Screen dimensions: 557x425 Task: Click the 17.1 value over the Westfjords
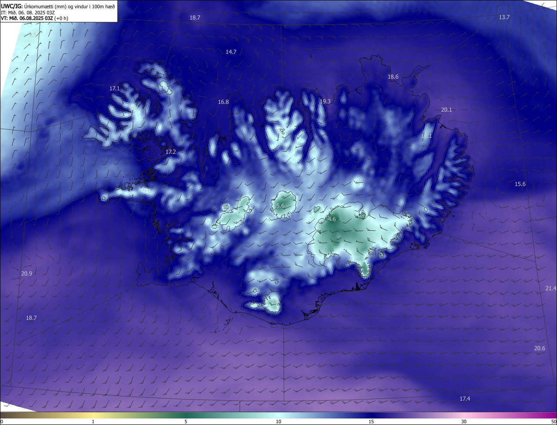(114, 88)
